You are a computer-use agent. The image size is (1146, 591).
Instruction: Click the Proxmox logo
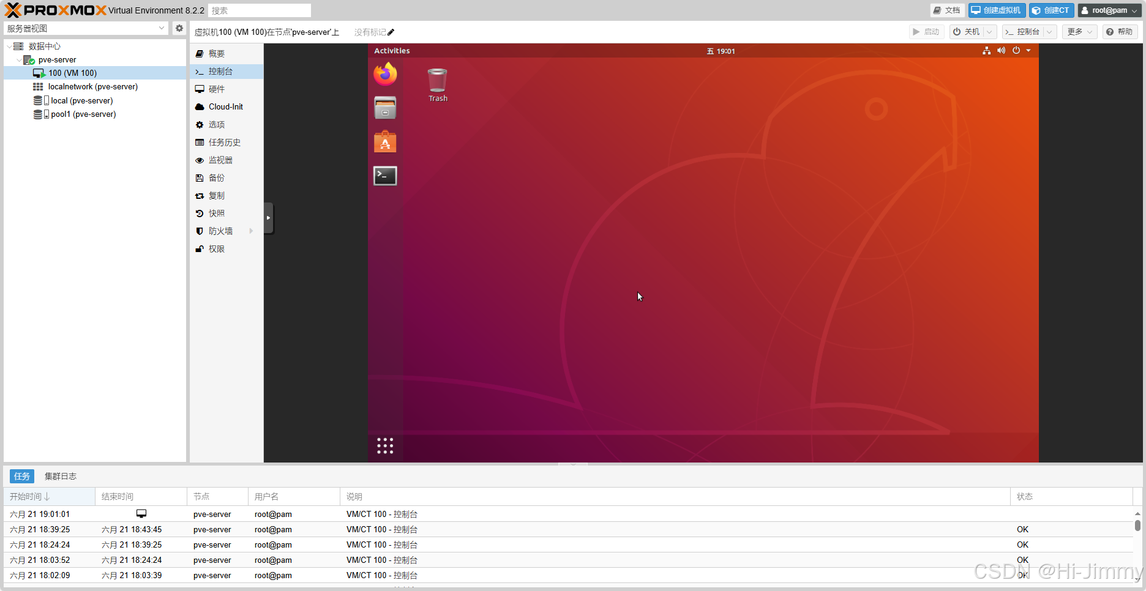tap(55, 10)
